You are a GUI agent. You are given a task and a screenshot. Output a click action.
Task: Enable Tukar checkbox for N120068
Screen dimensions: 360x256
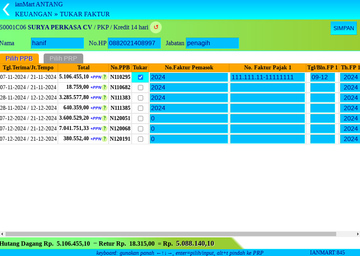(140, 129)
